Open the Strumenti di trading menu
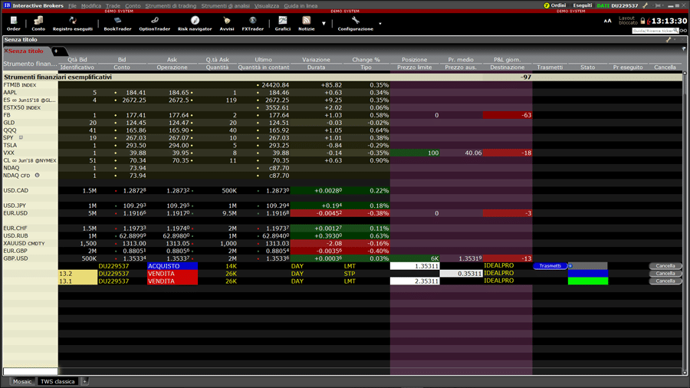This screenshot has width=690, height=388. (171, 5)
